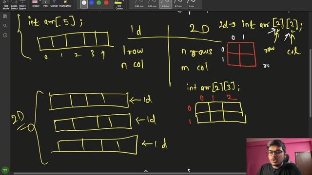Switch to the Eraser tool
This screenshot has width=312, height=175.
(36, 4)
